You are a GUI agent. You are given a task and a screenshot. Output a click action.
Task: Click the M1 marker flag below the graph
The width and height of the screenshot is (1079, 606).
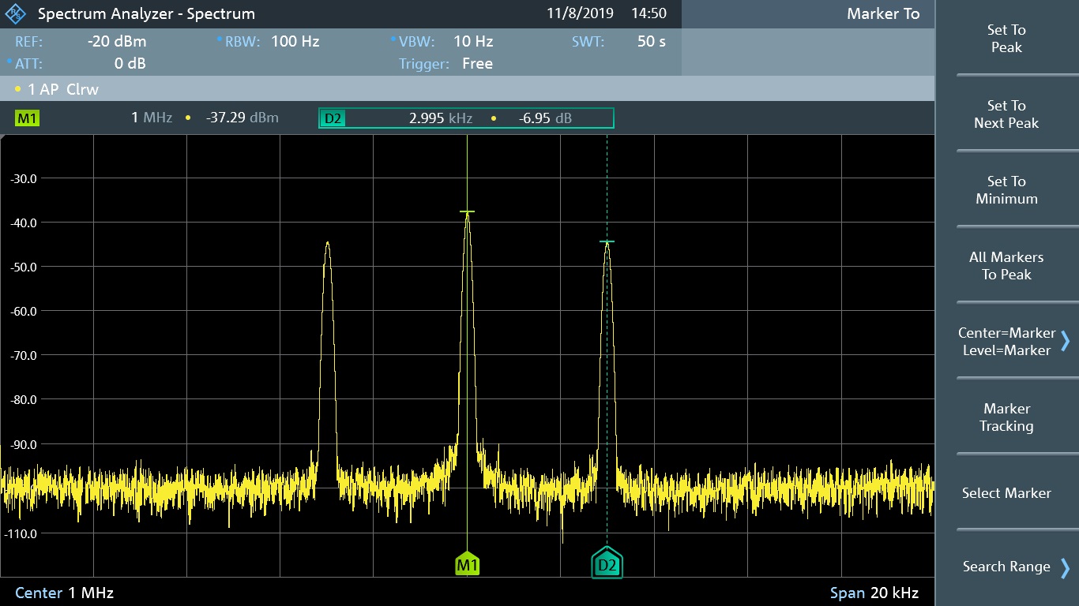point(468,563)
